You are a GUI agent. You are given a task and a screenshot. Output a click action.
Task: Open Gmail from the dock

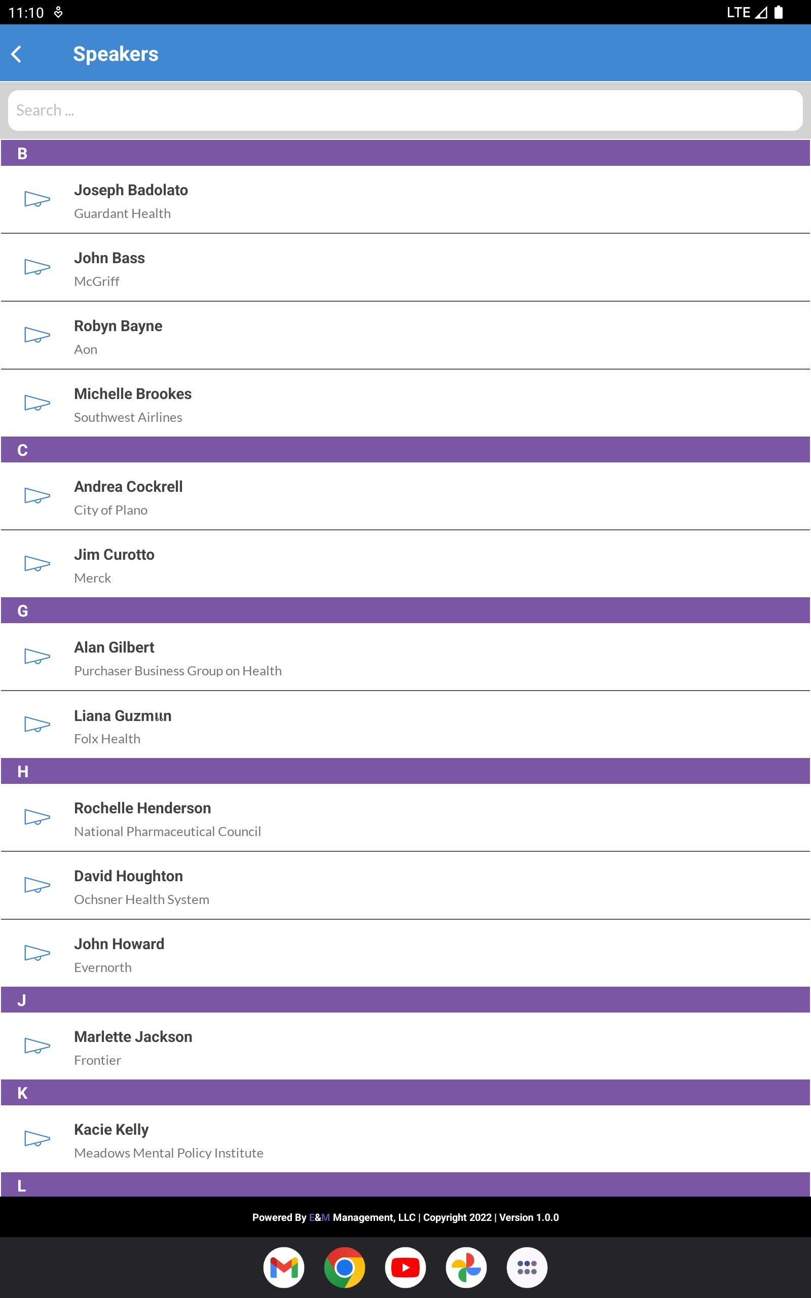tap(284, 1268)
